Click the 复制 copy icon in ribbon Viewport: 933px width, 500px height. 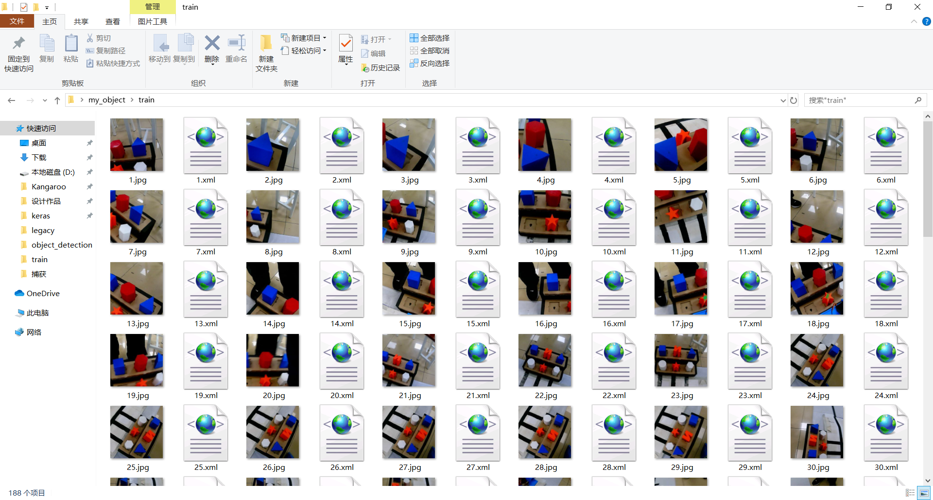pyautogui.click(x=47, y=49)
